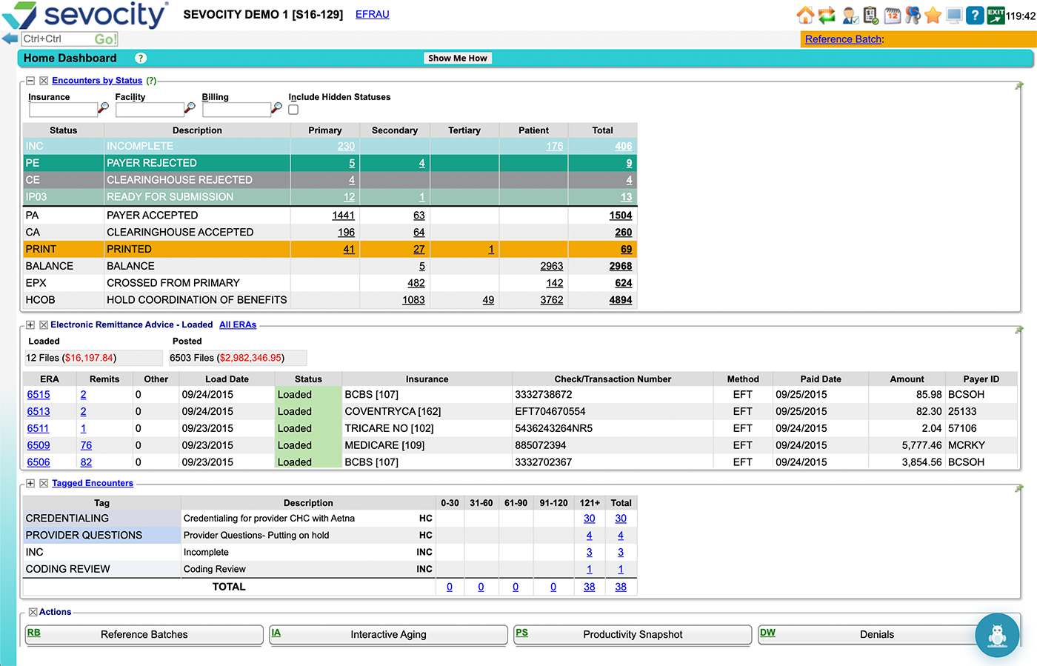Open the Home house icon
This screenshot has width=1037, height=666.
coord(805,15)
